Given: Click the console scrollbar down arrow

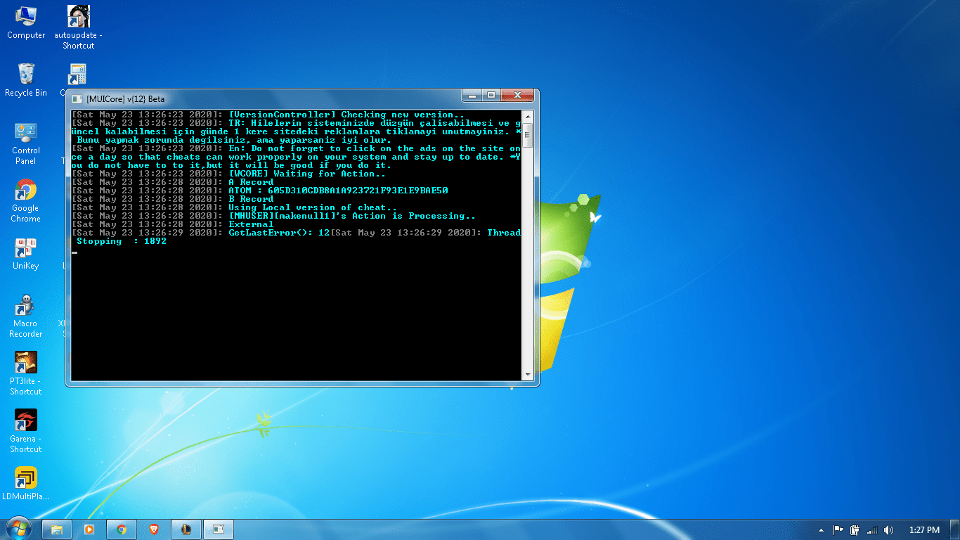Looking at the screenshot, I should click(527, 375).
